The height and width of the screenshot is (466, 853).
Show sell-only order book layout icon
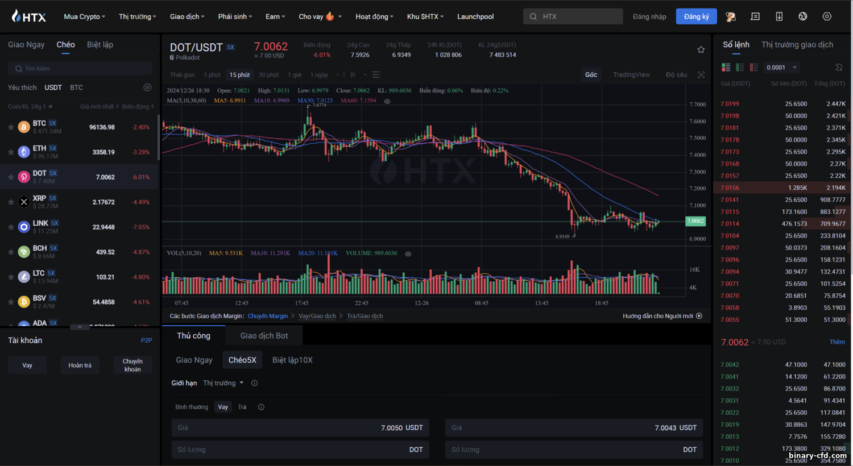point(754,67)
